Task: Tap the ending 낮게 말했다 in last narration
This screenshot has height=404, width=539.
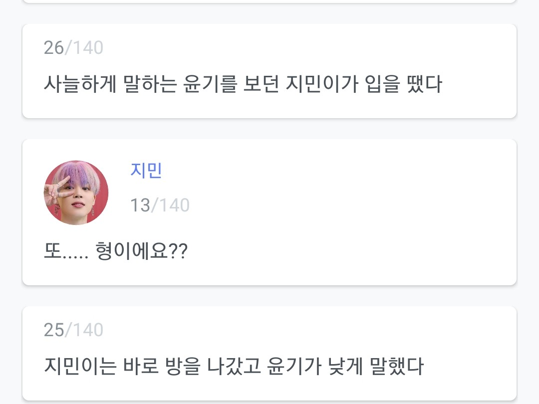Action: [x=388, y=367]
